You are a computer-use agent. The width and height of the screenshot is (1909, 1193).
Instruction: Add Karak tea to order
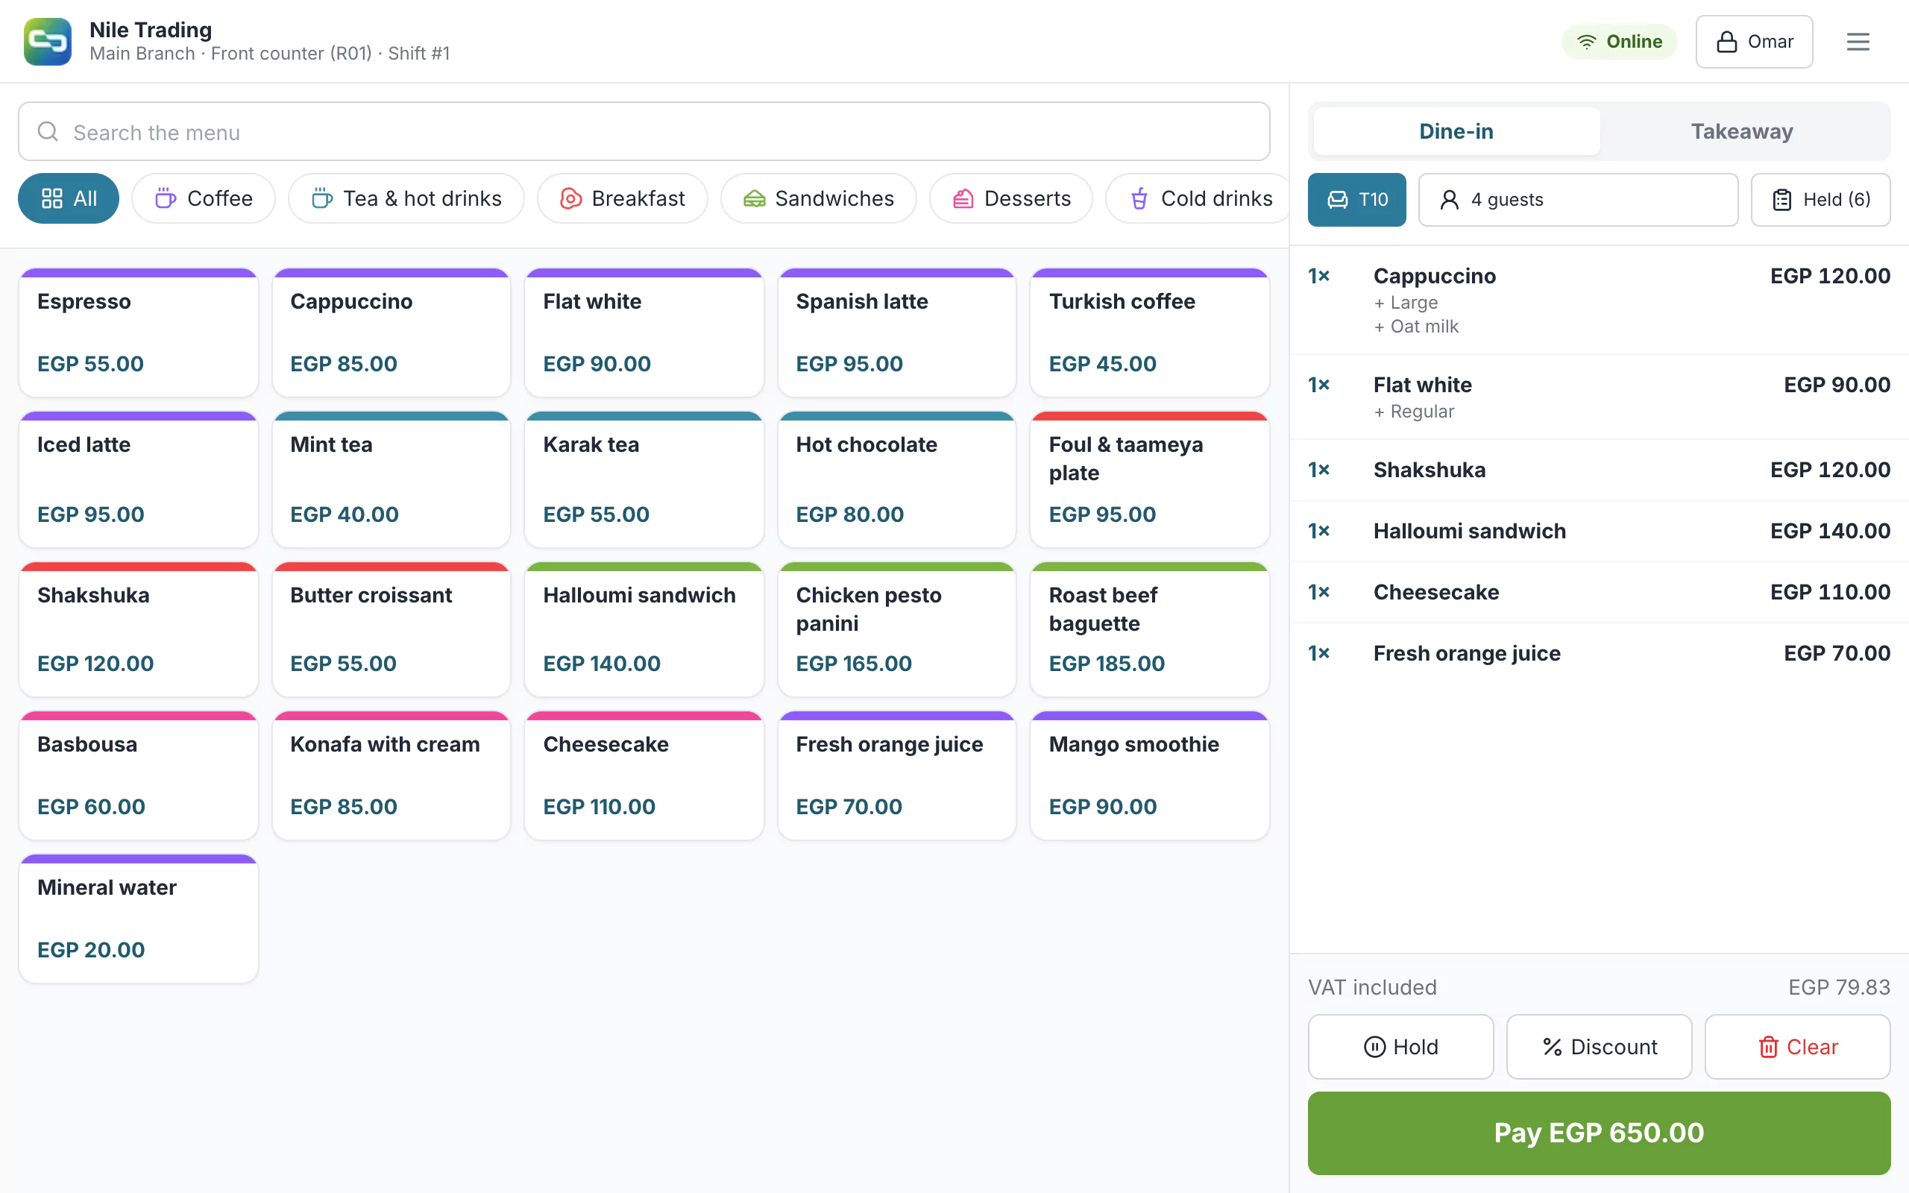point(644,479)
